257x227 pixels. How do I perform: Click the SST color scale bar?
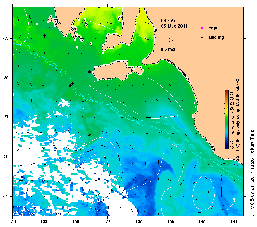[x=226, y=119]
